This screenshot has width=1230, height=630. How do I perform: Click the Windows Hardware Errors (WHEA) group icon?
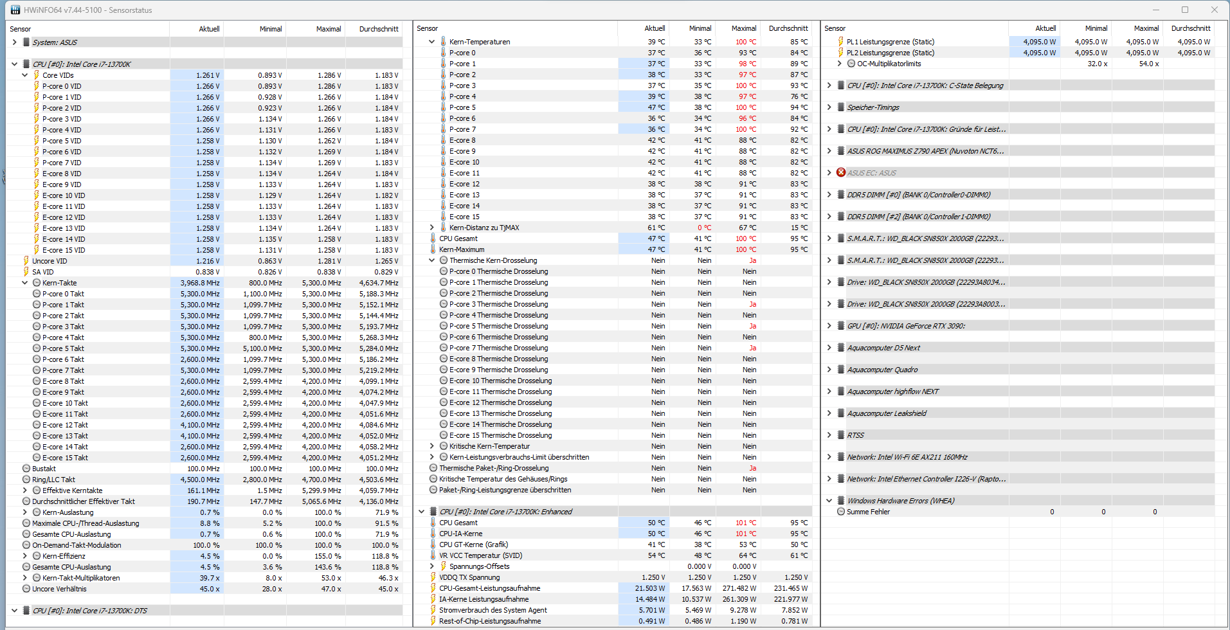click(x=840, y=501)
